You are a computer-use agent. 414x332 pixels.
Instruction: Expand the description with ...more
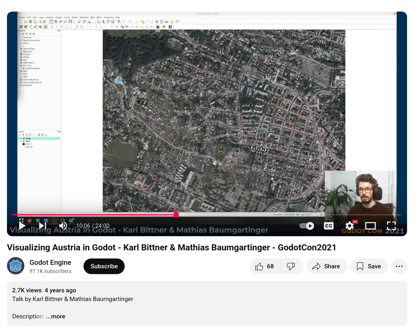click(x=56, y=316)
